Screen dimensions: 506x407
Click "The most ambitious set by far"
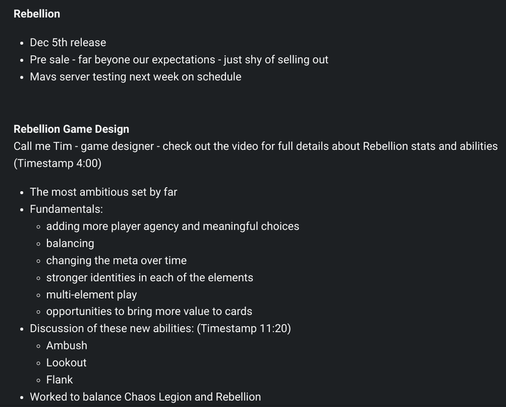(x=103, y=192)
